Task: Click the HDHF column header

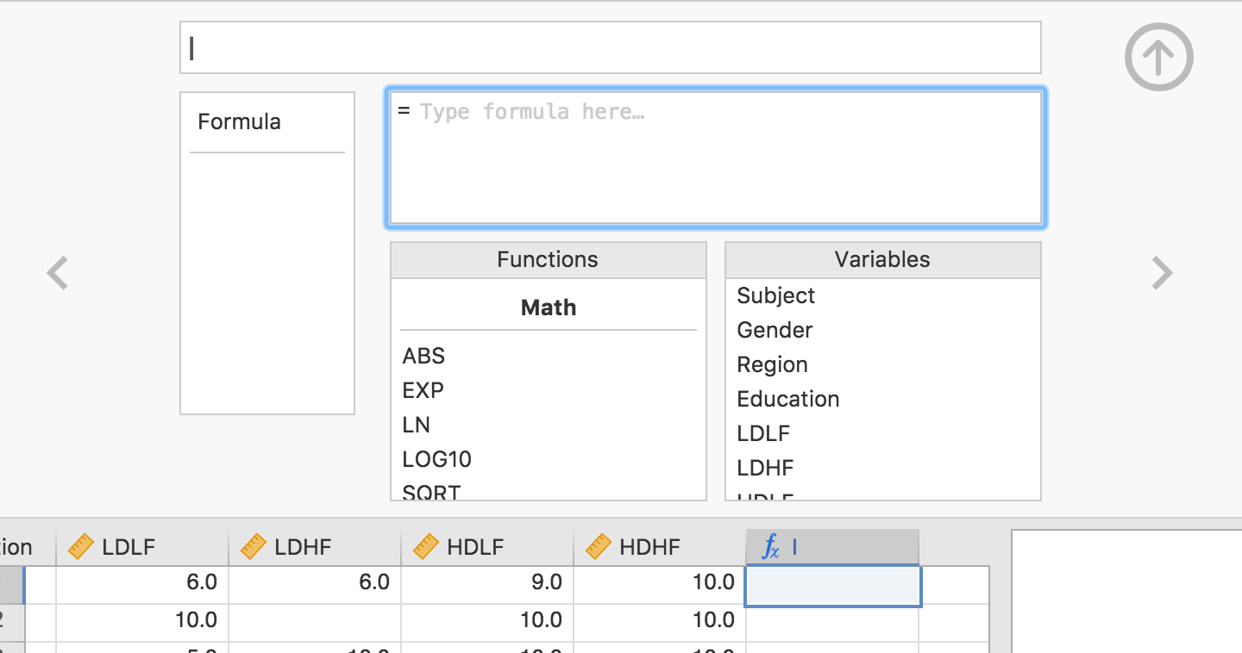Action: point(660,547)
